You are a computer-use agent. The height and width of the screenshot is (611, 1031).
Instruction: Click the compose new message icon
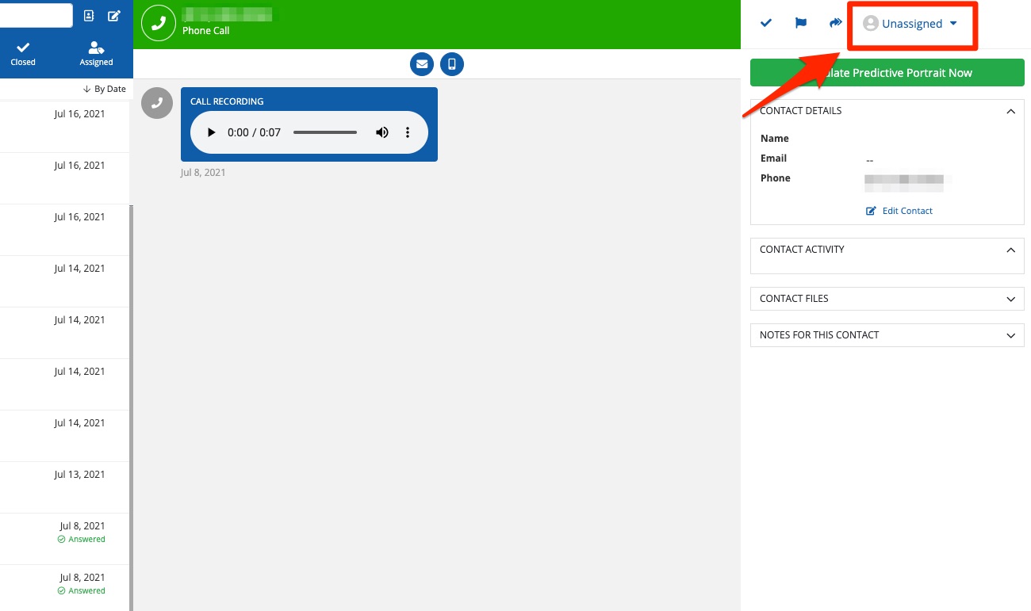pos(114,15)
